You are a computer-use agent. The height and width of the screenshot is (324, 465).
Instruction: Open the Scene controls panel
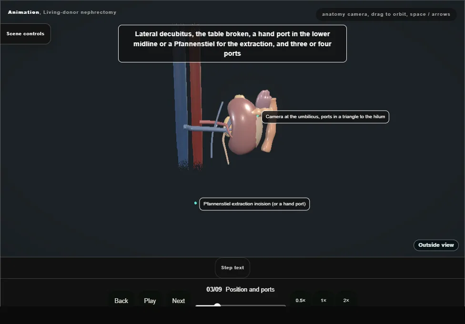point(25,34)
